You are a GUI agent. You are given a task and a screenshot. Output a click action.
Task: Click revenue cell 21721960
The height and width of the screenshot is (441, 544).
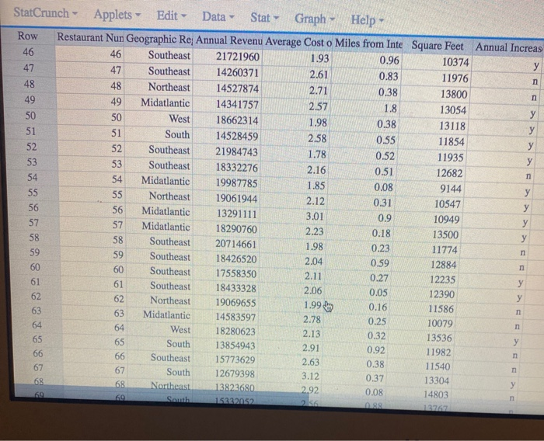click(238, 56)
